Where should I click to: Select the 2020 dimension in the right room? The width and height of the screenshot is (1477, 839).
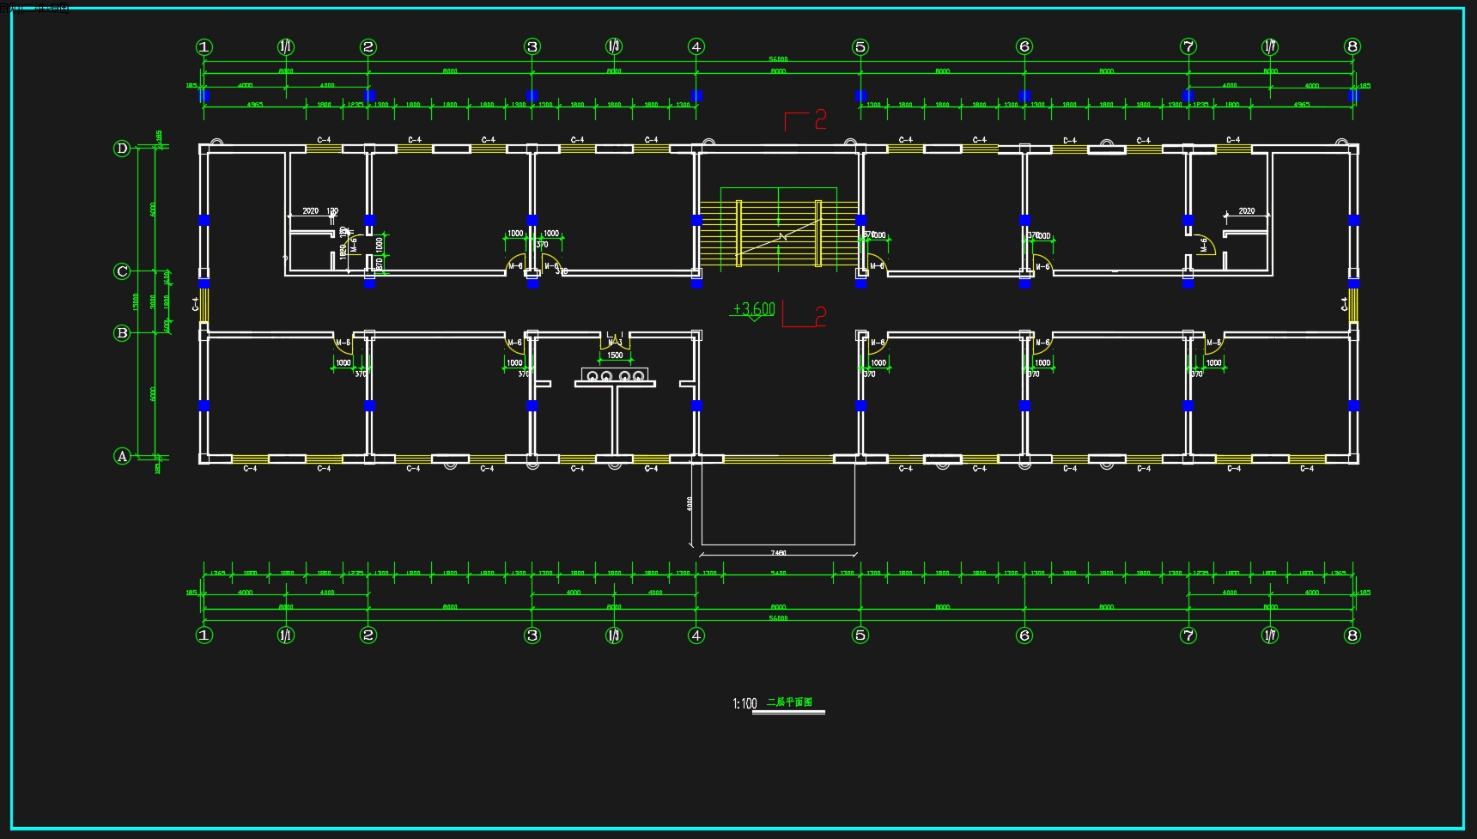(1246, 210)
